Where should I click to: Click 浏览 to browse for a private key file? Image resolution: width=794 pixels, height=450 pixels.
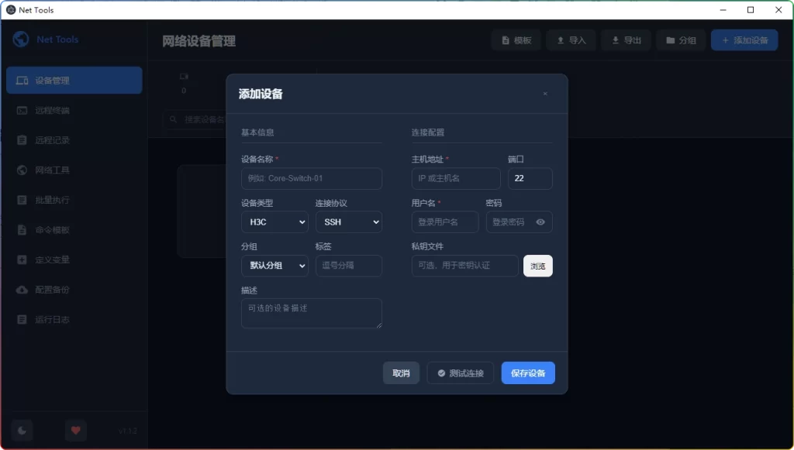(x=538, y=266)
